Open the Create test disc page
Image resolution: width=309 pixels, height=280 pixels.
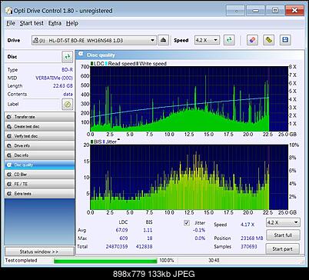click(x=39, y=126)
